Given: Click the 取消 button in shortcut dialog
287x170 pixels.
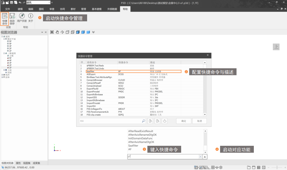Looking at the screenshot, I should pos(199,121).
